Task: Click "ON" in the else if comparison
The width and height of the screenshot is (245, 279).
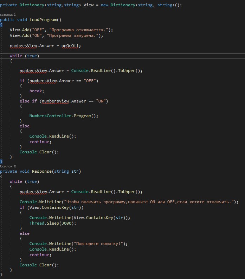Action: coord(101,101)
